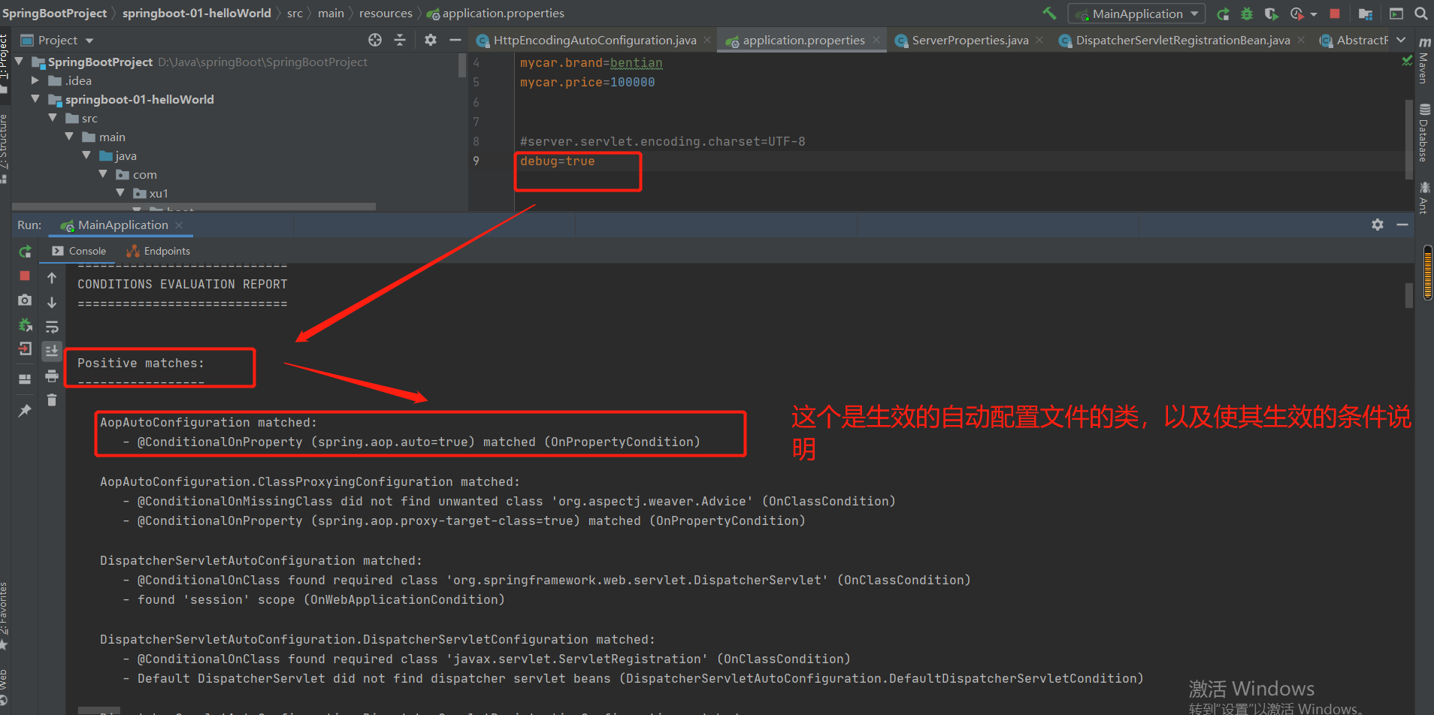1434x715 pixels.
Task: Open Project Structure dialog icon
Action: point(1366,14)
